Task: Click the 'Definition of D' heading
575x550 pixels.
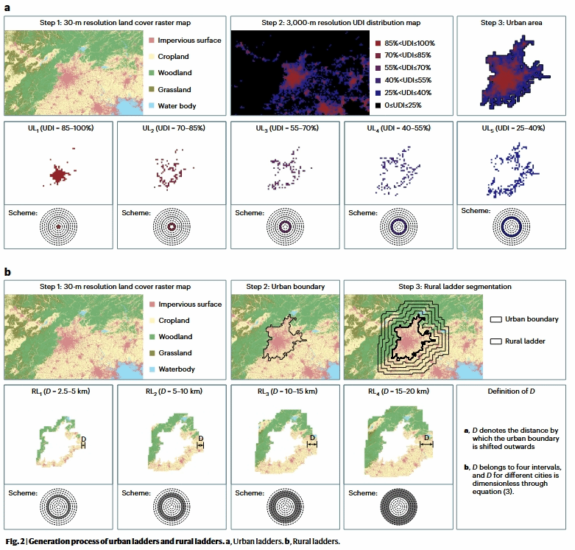Action: pyautogui.click(x=511, y=391)
